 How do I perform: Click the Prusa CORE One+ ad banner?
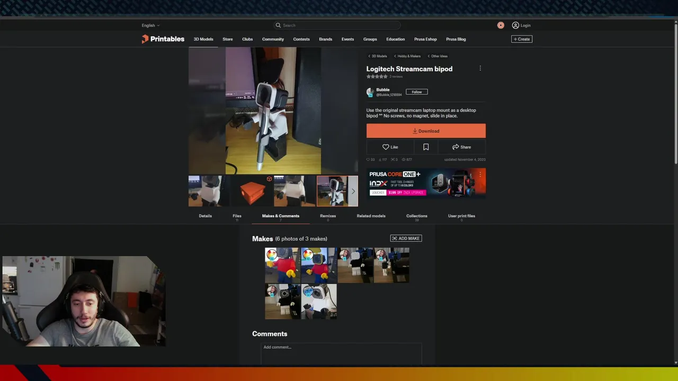426,183
